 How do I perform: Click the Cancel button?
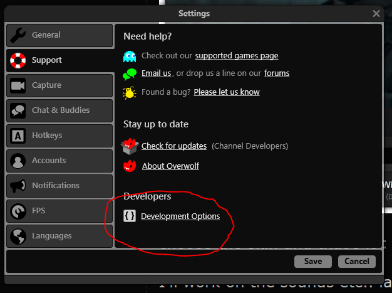click(357, 262)
